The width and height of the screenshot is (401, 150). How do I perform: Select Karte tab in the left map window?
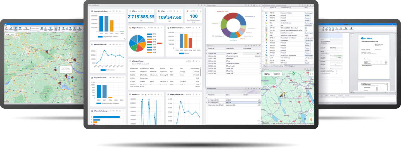[7, 34]
